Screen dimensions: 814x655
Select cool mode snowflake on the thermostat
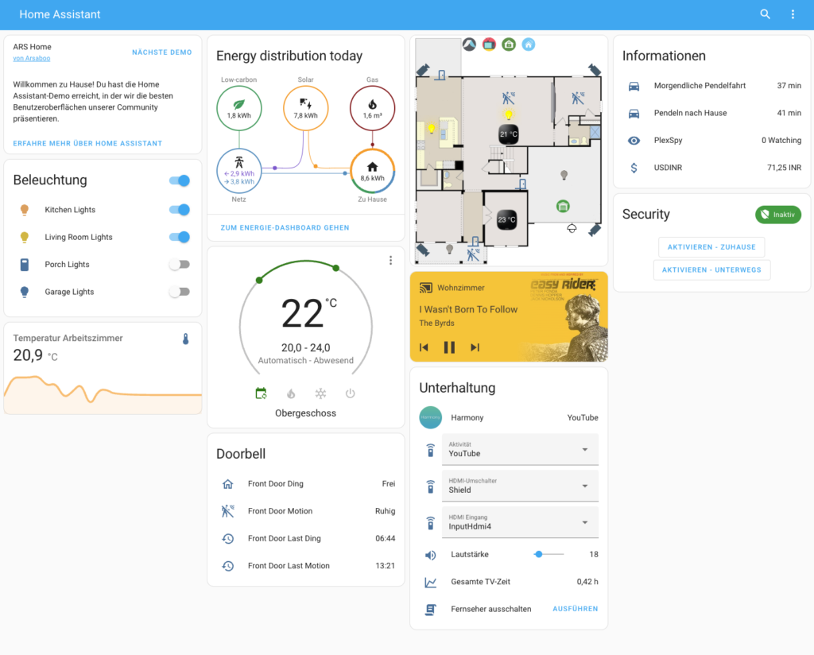coord(320,393)
